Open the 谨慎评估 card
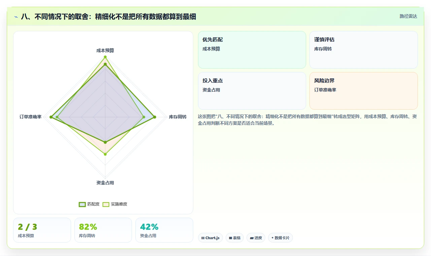Image resolution: width=431 pixels, height=256 pixels. pos(364,50)
